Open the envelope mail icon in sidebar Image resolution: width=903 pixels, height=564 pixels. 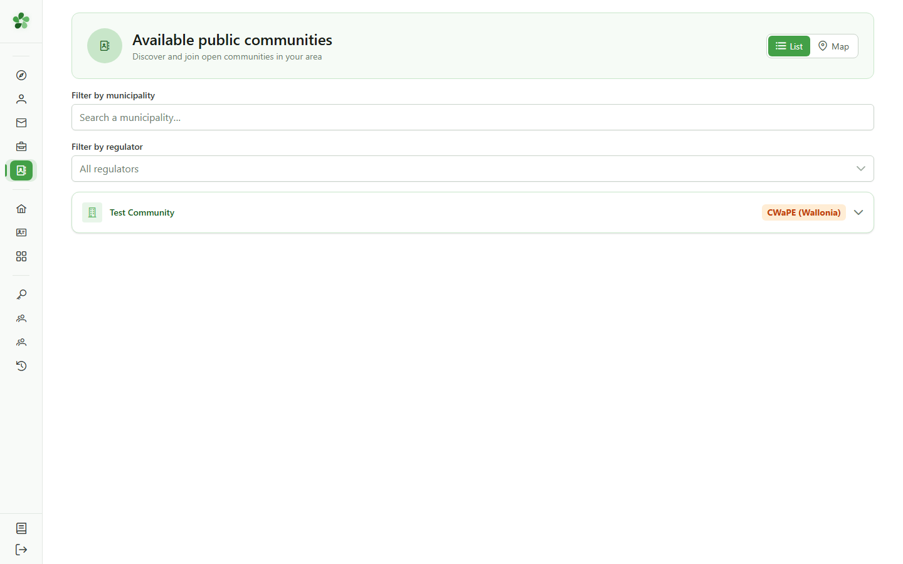coord(21,123)
